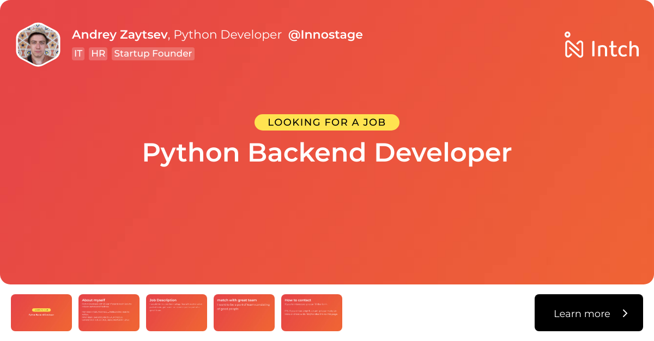Open the @Innostage link

(x=325, y=34)
